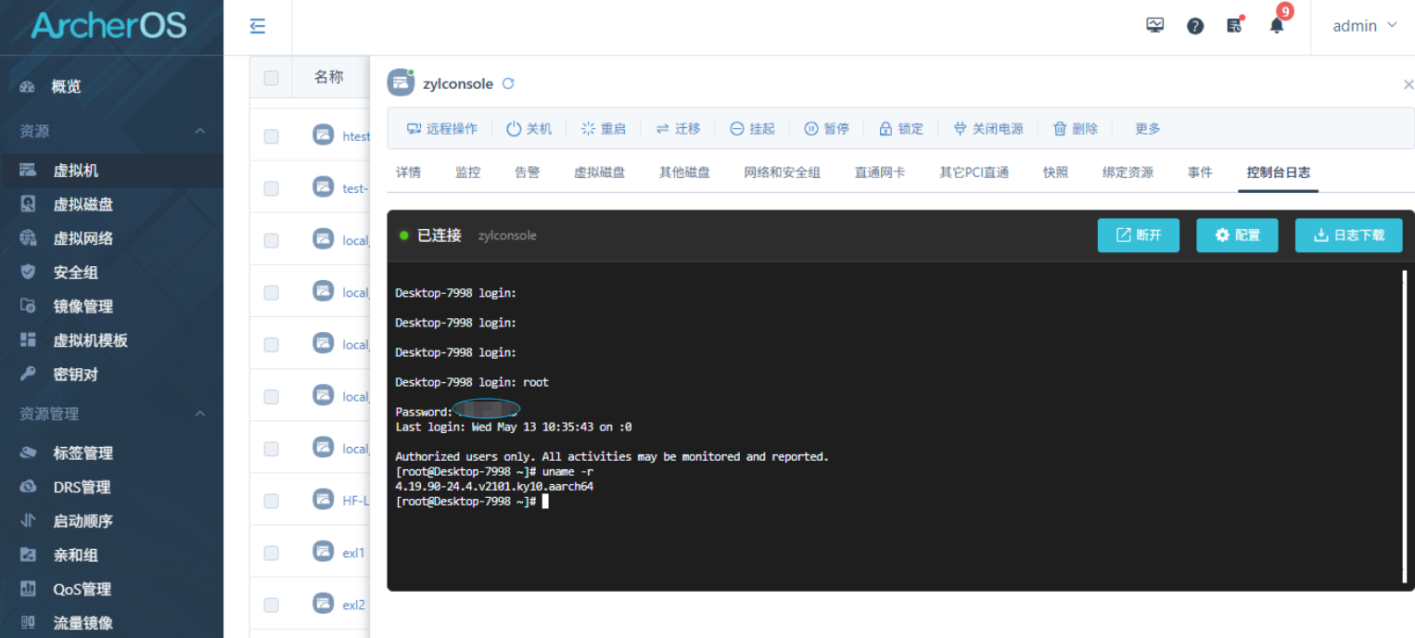This screenshot has height=638, width=1415.
Task: Collapse the 资源管理 sidebar section
Action: 199,414
